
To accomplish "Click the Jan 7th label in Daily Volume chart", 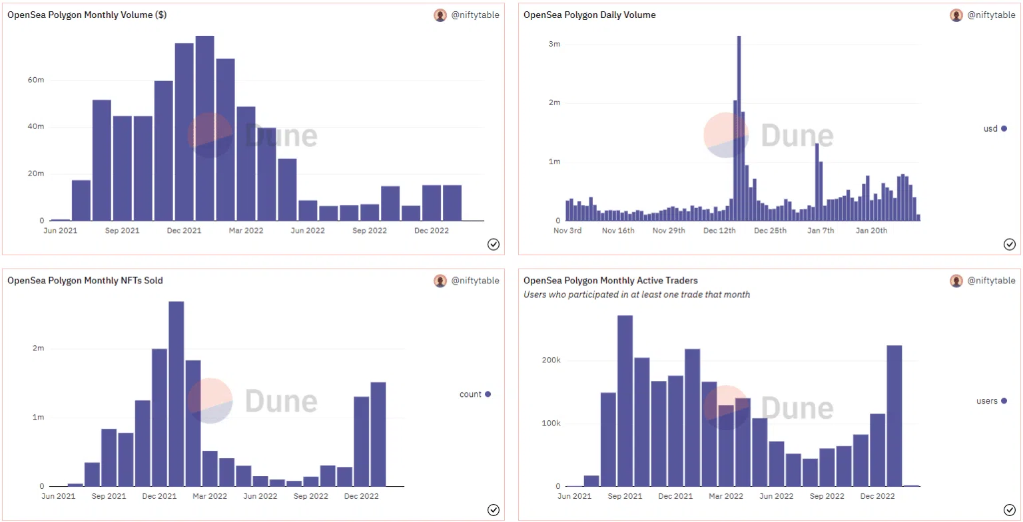I will pos(821,231).
